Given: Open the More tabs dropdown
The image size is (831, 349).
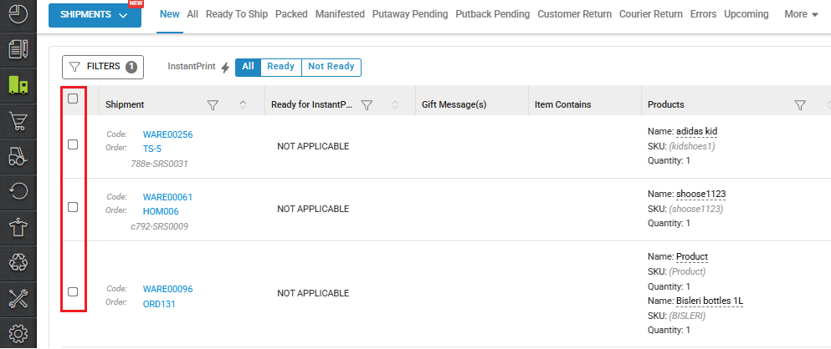Looking at the screenshot, I should click(801, 14).
